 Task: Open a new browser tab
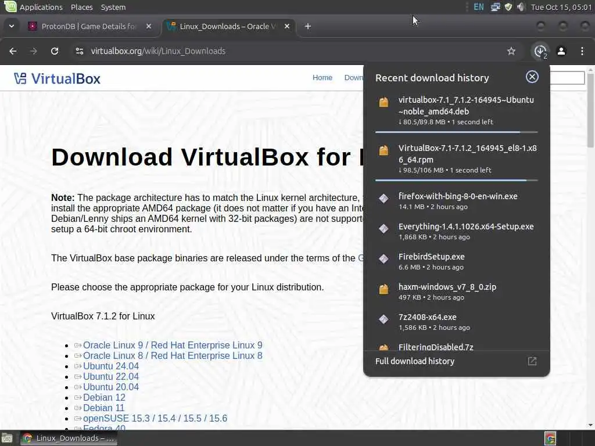[308, 26]
